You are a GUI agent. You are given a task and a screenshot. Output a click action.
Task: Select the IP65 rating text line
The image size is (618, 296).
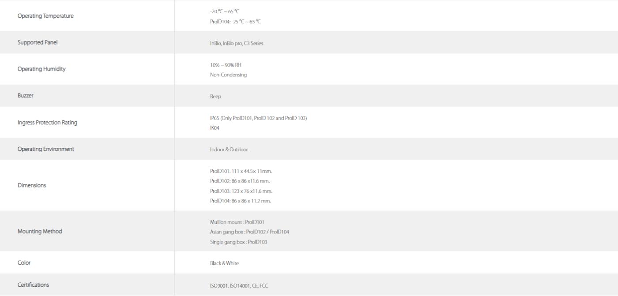pyautogui.click(x=258, y=118)
